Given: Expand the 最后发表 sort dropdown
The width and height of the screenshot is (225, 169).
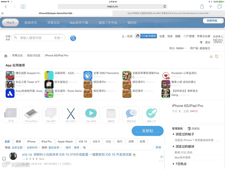Looking at the screenshot, I should coord(55,148).
